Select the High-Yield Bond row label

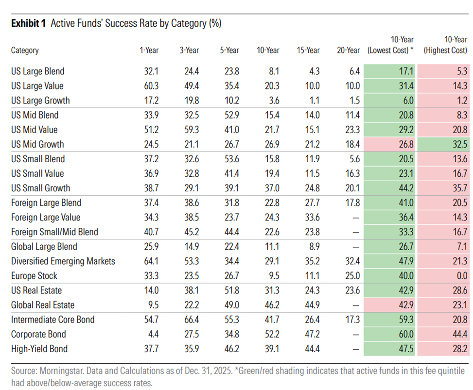click(39, 349)
